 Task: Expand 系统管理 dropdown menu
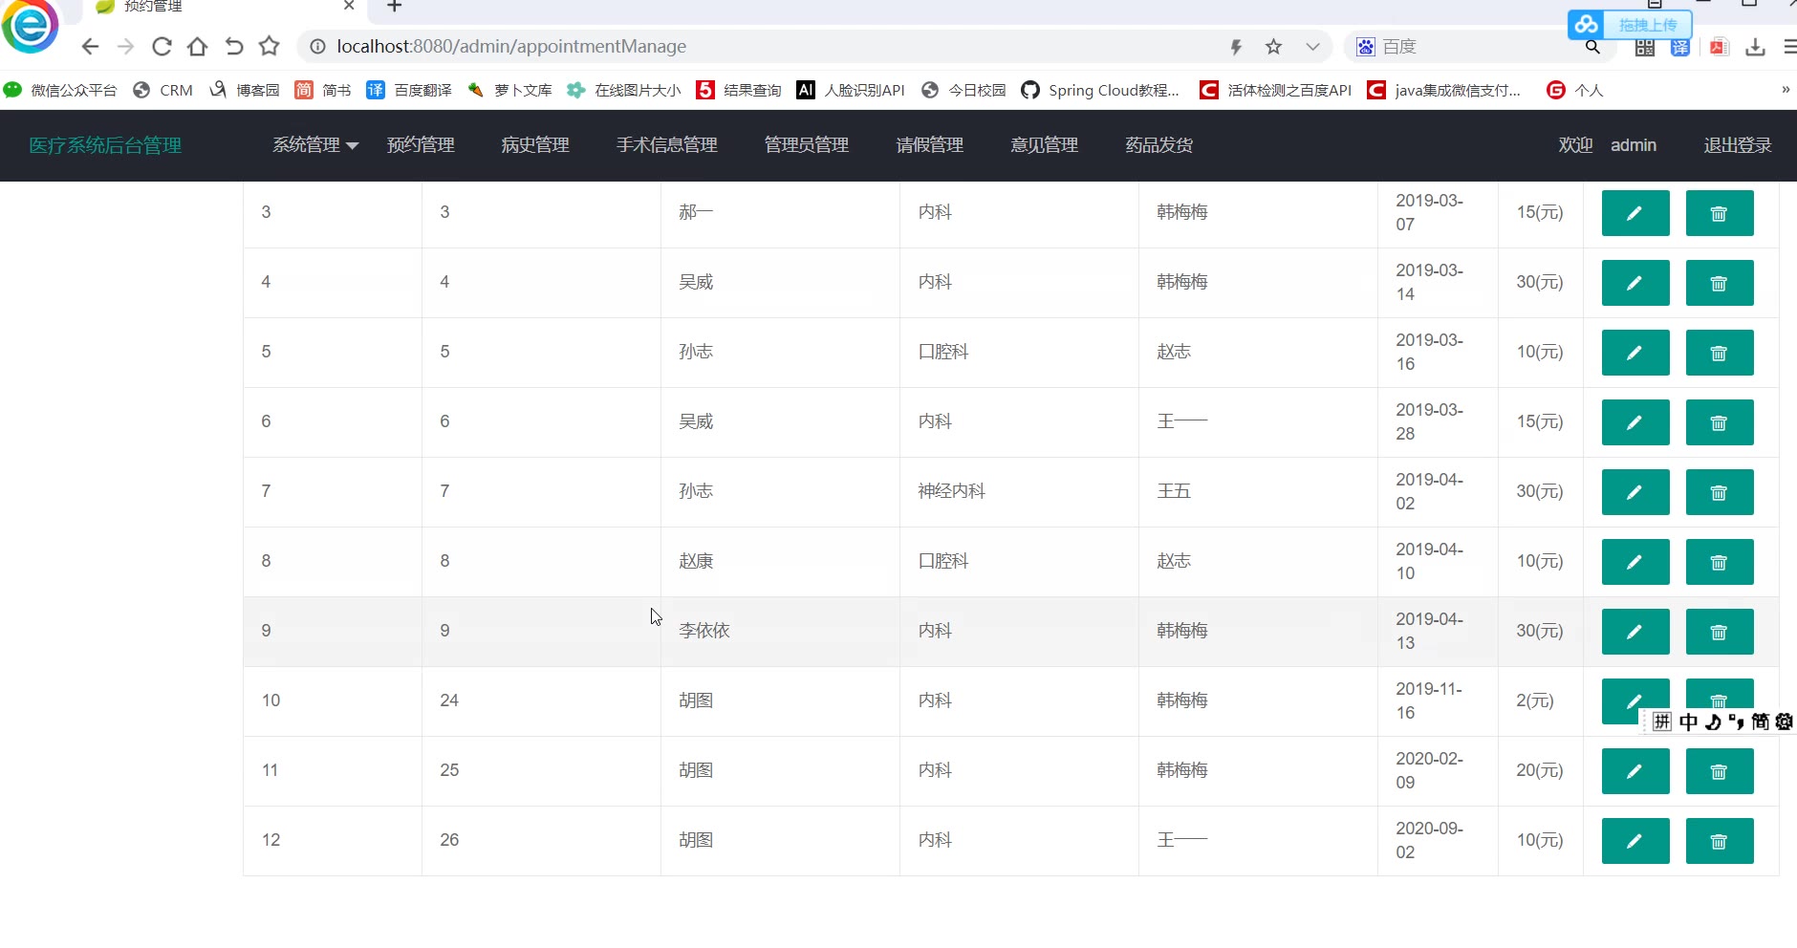(315, 145)
